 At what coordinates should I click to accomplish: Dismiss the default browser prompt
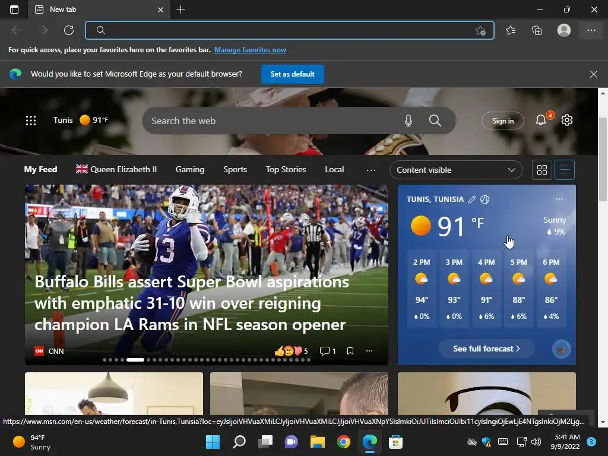[593, 74]
